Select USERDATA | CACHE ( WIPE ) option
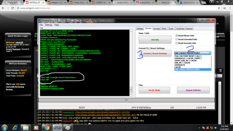 coord(187,58)
